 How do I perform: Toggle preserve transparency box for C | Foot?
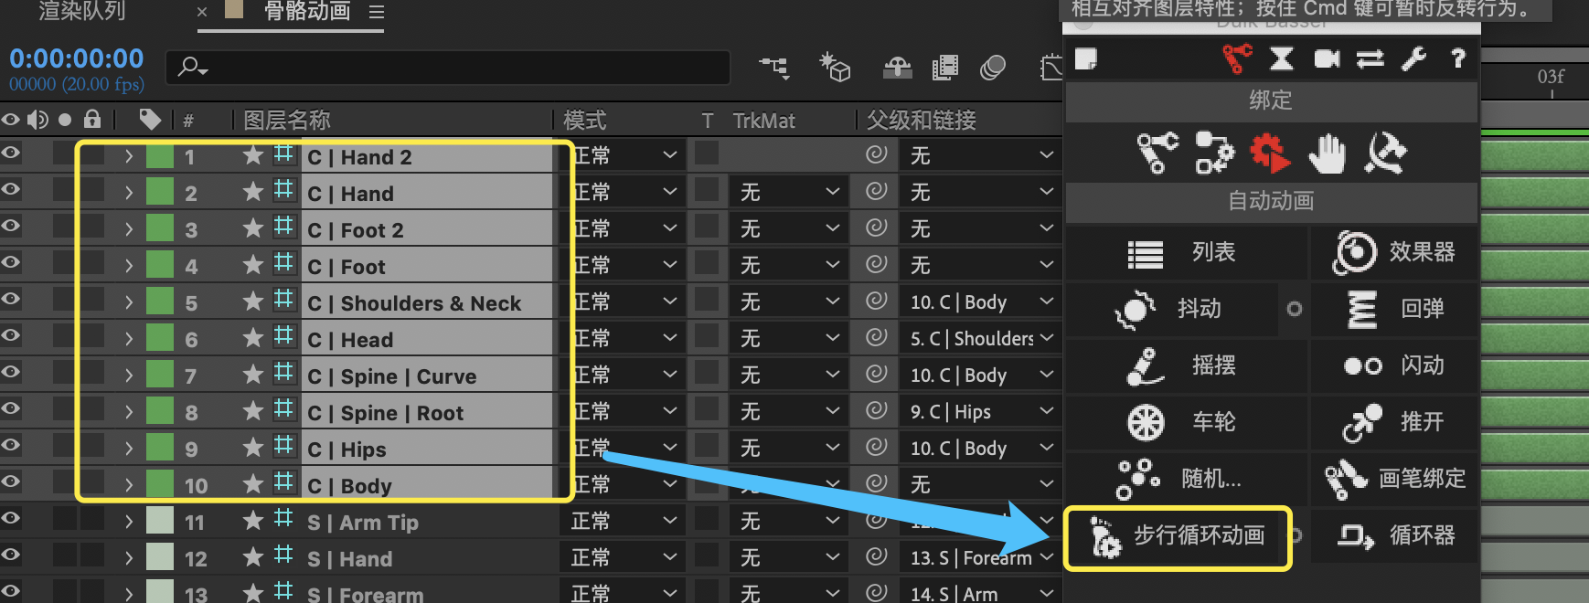pos(706,264)
